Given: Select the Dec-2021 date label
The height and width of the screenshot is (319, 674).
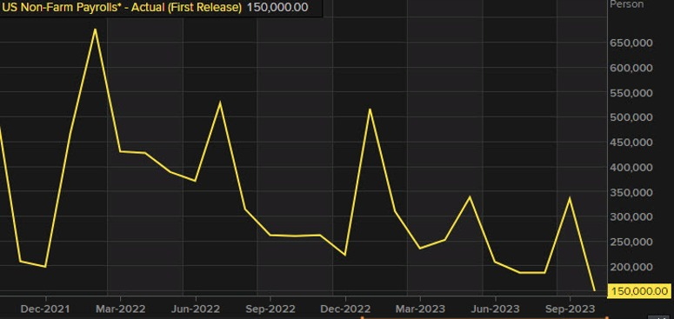Looking at the screenshot, I should pos(46,309).
